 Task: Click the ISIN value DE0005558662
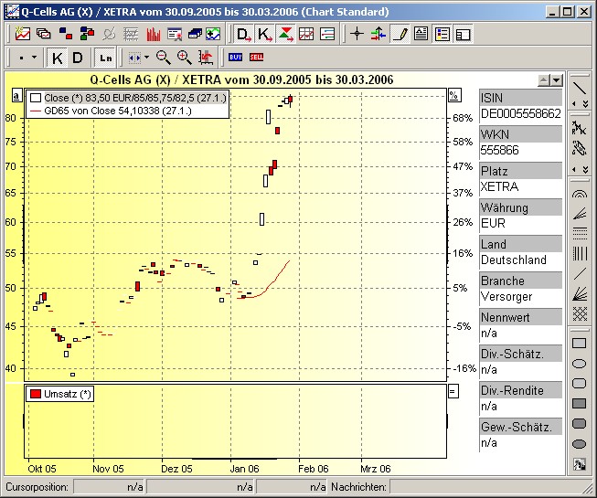(x=520, y=113)
